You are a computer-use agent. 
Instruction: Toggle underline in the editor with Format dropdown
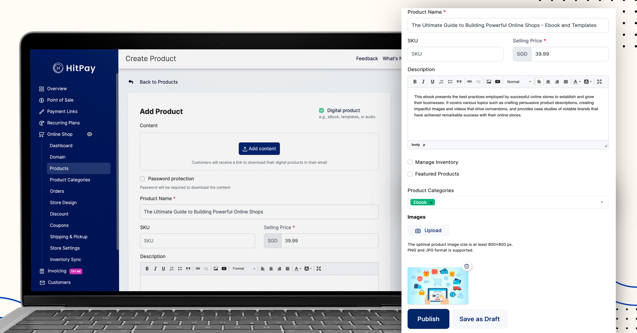click(x=163, y=269)
